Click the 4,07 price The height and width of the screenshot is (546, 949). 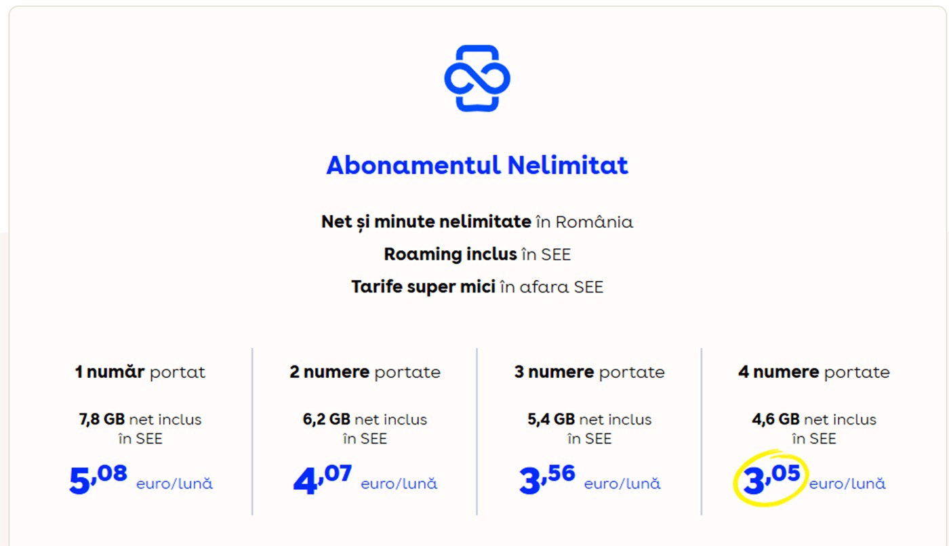point(323,479)
